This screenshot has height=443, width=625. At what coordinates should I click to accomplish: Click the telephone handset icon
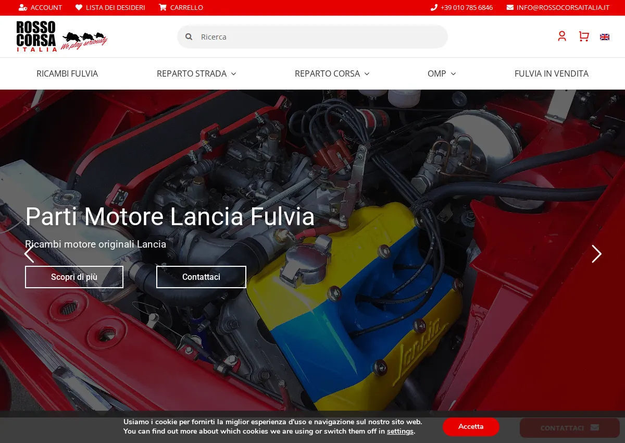(x=434, y=7)
